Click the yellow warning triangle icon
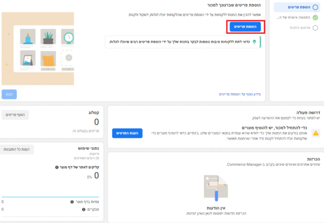Image resolution: width=324 pixels, height=223 pixels. tap(316, 133)
